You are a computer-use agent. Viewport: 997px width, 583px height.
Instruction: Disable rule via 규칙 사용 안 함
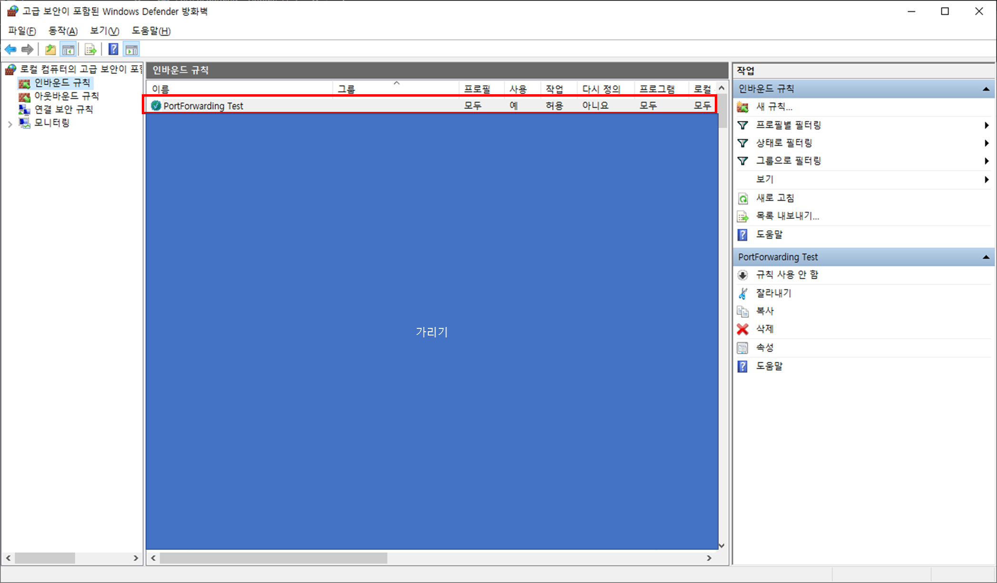(787, 275)
